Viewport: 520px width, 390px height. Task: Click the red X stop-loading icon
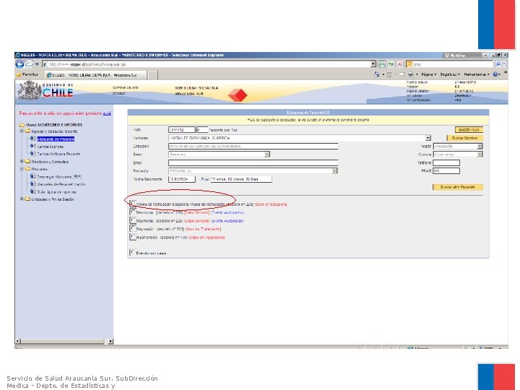(x=400, y=64)
